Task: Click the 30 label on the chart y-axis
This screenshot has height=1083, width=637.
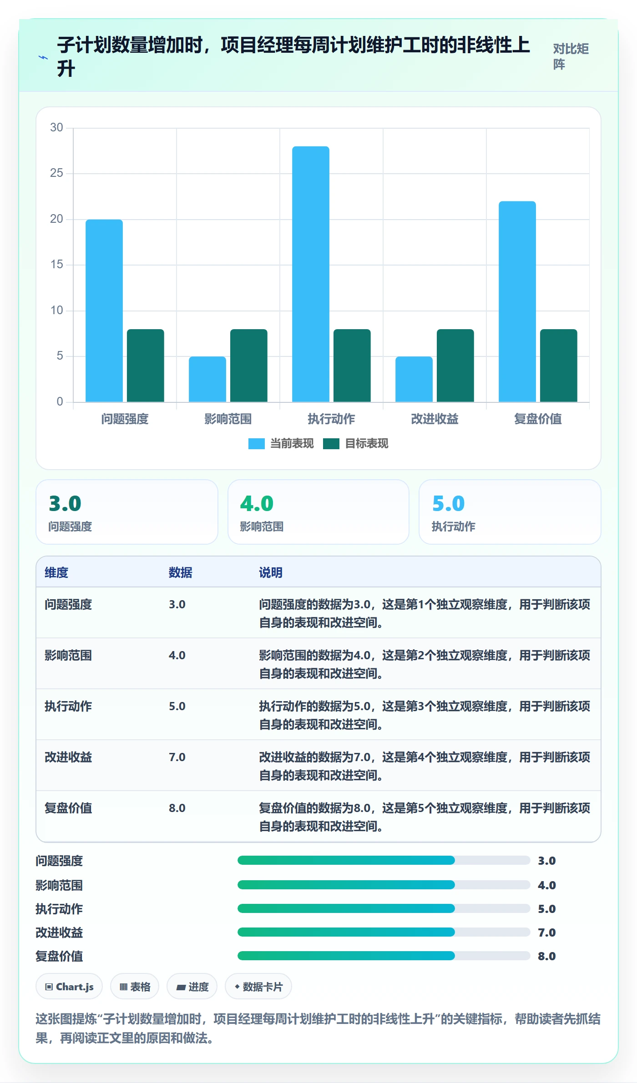Action: pyautogui.click(x=56, y=128)
